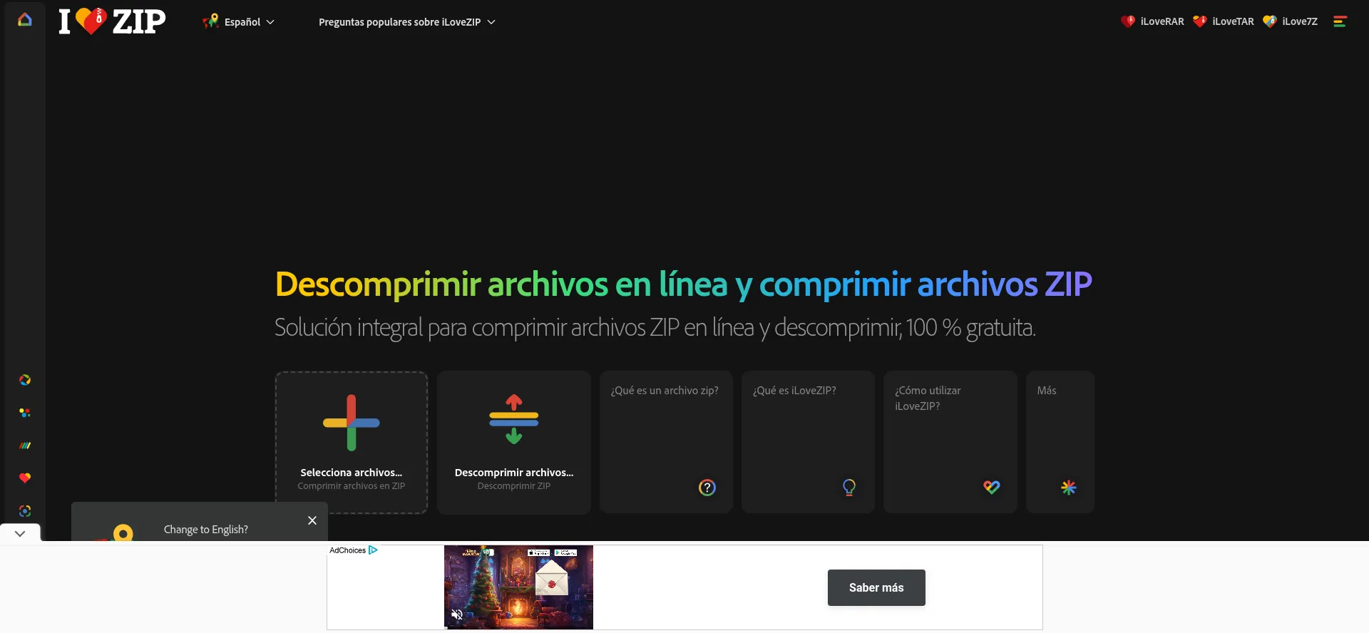This screenshot has height=633, width=1369.
Task: Click the plus icon to select files
Action: point(352,423)
